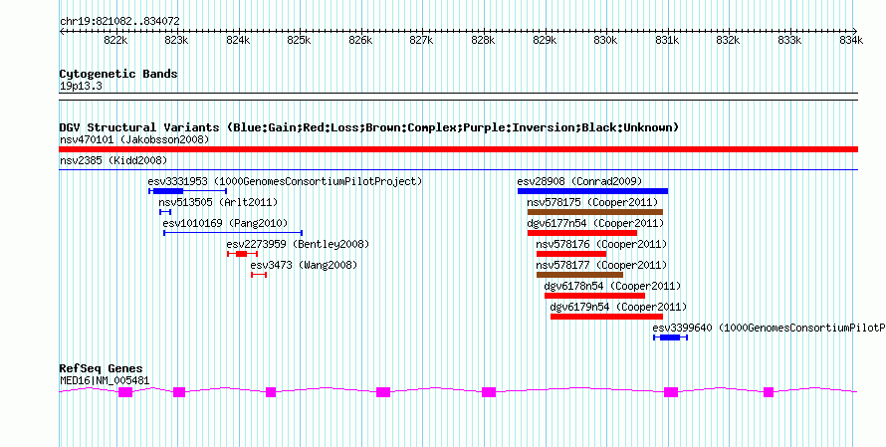Click the 827k ruler tick label
This screenshot has width=886, height=447.
[x=421, y=41]
